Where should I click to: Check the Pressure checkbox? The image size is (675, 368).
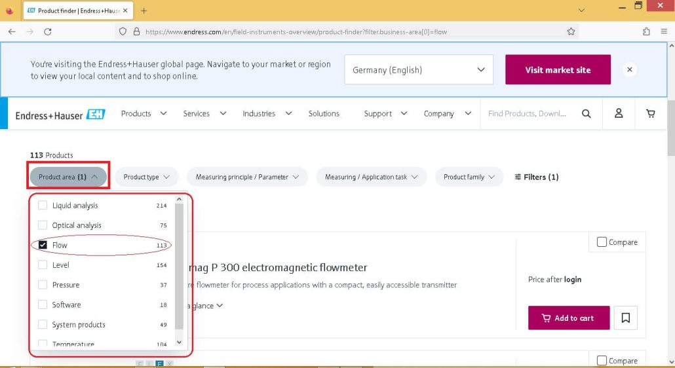tap(43, 285)
